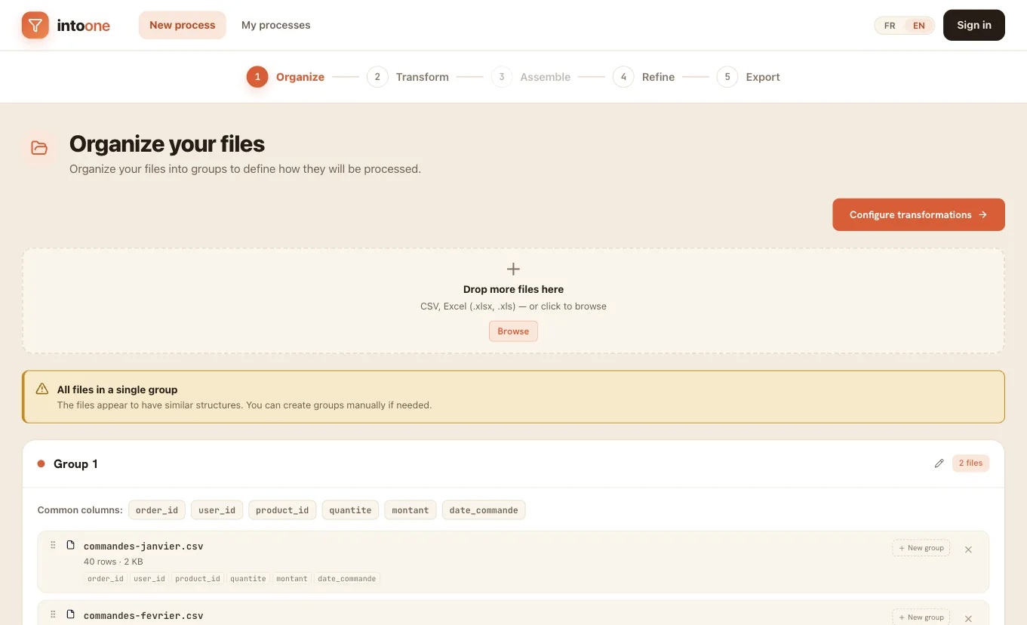Click order_id tag under commandes-janvier.csv

click(x=105, y=579)
